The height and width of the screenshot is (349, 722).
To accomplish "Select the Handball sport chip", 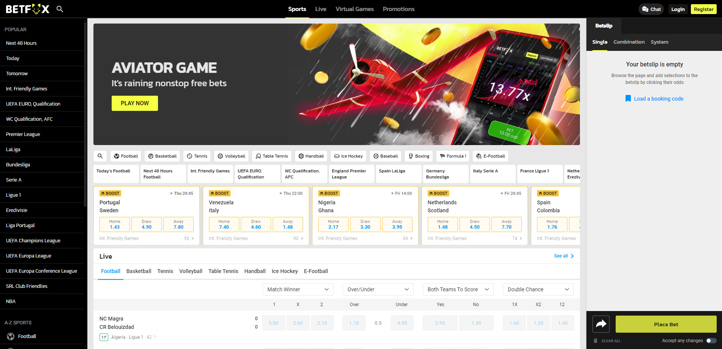I will (311, 156).
